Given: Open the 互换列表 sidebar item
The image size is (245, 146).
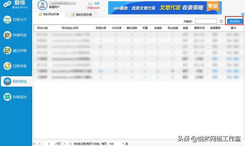Looking at the screenshot, I should tap(15, 66).
